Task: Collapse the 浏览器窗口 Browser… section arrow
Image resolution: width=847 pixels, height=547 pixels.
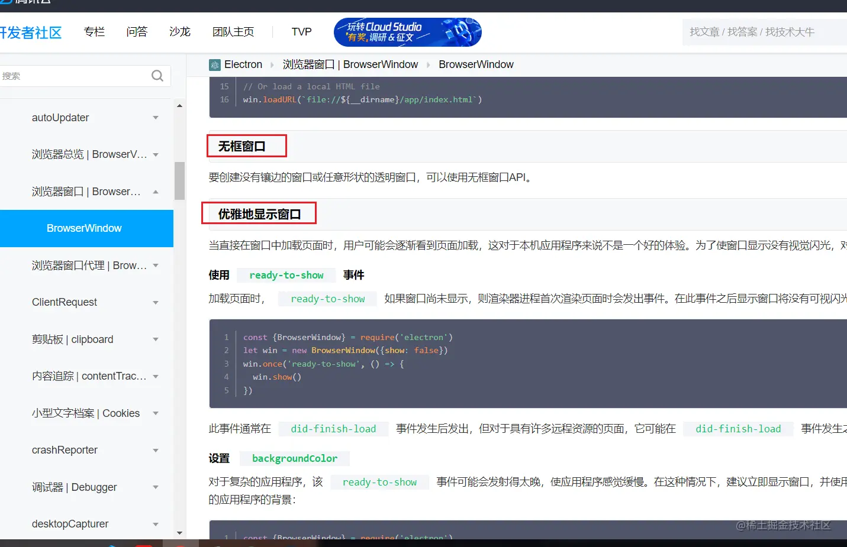Action: click(156, 192)
